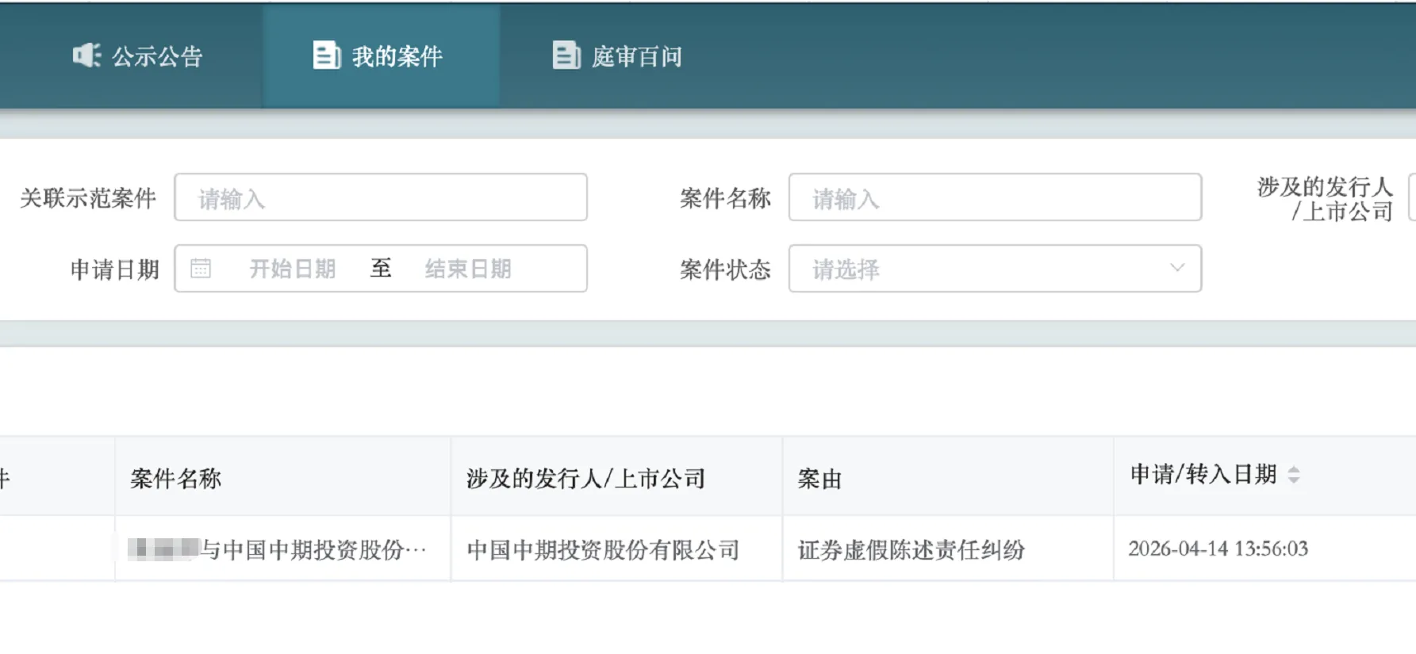The width and height of the screenshot is (1416, 654).
Task: Click the 公示公告 megaphone icon
Action: coord(86,55)
